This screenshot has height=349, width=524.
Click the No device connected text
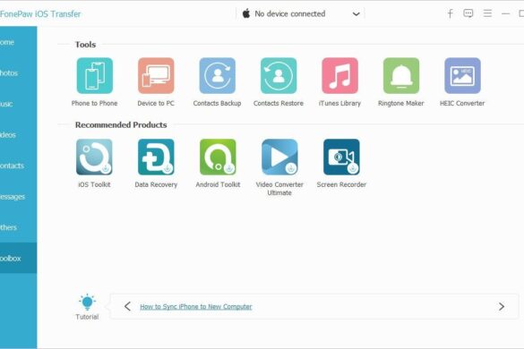point(289,13)
